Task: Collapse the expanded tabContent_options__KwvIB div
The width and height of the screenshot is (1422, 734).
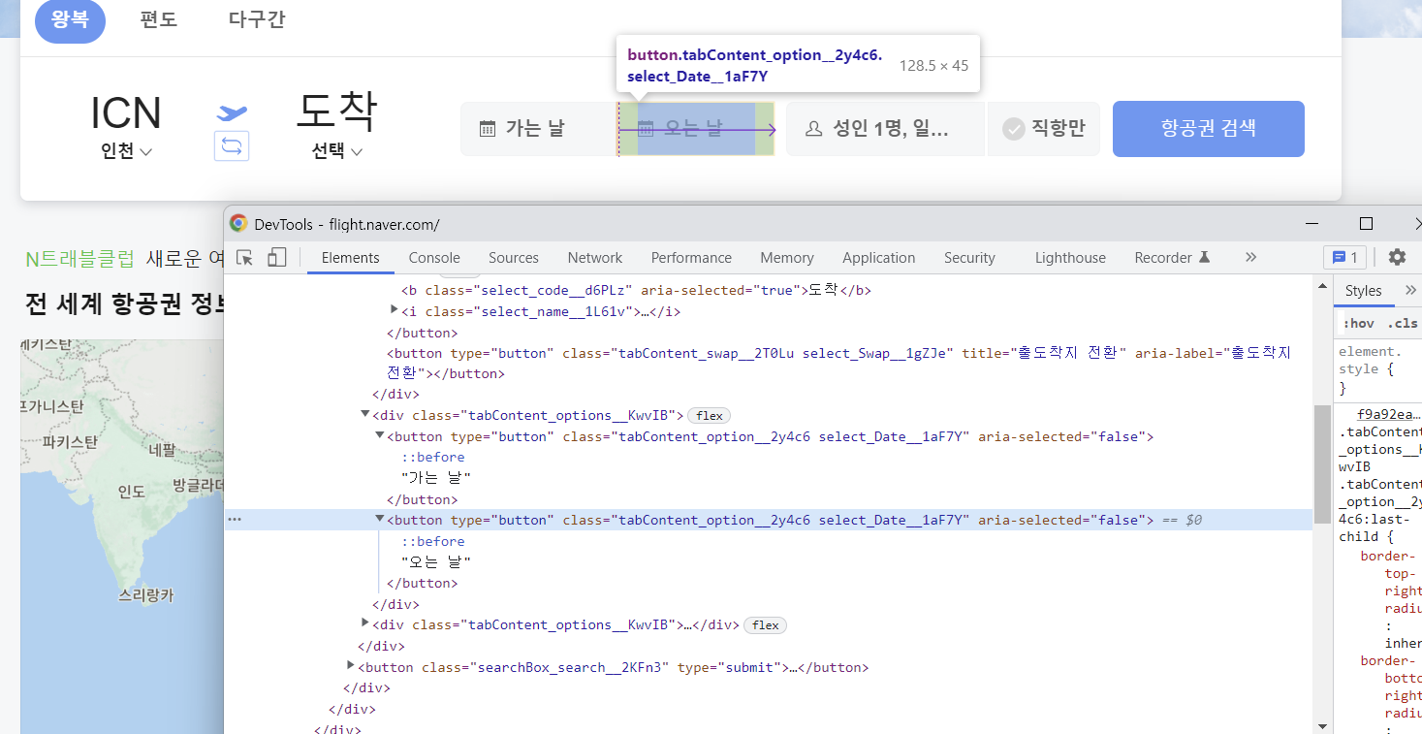Action: coord(365,414)
